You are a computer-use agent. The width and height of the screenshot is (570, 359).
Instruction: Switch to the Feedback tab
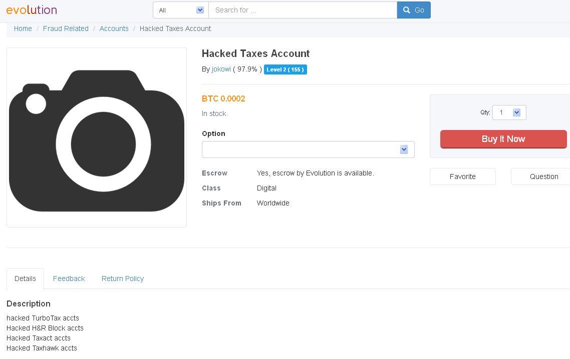[69, 278]
